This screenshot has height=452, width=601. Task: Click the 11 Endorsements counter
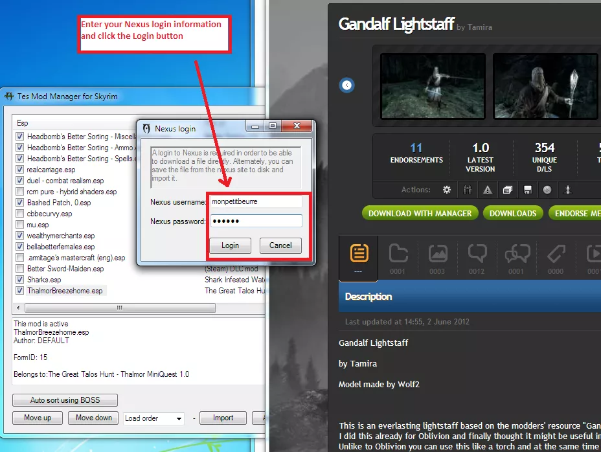(x=416, y=153)
